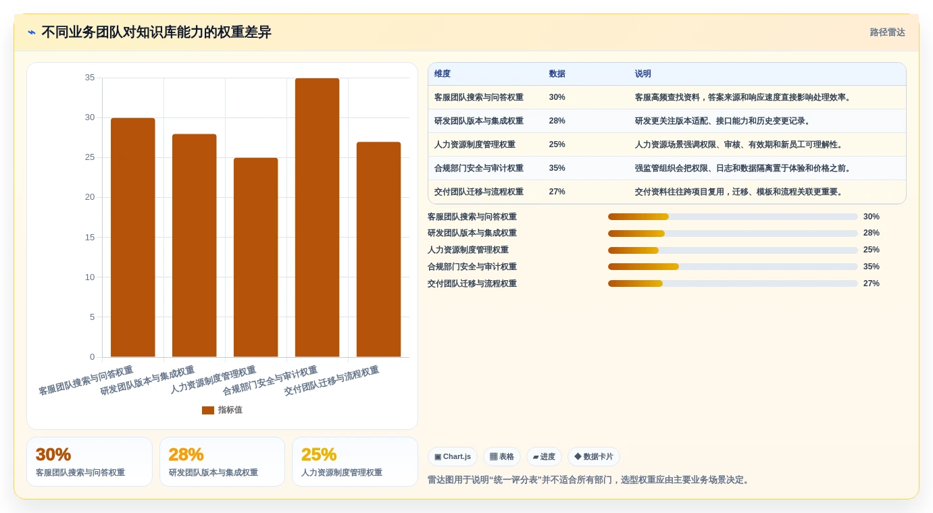
Task: Click the title 不同业务团队对知识库能力的权重差异
Action: 156,32
